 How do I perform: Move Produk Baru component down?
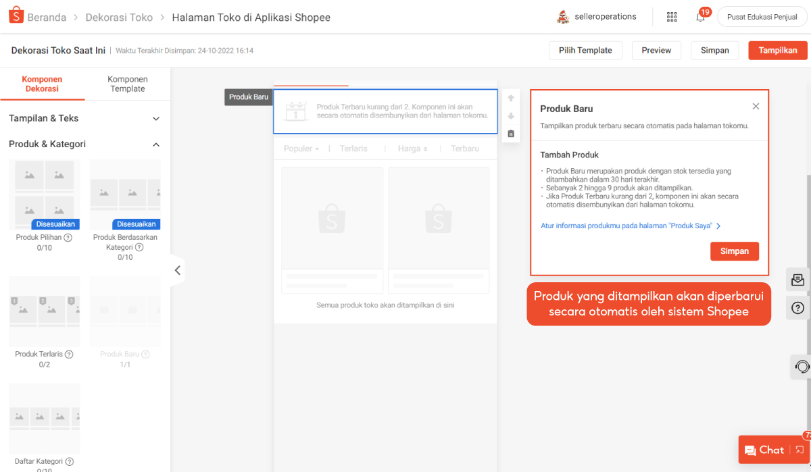click(511, 116)
